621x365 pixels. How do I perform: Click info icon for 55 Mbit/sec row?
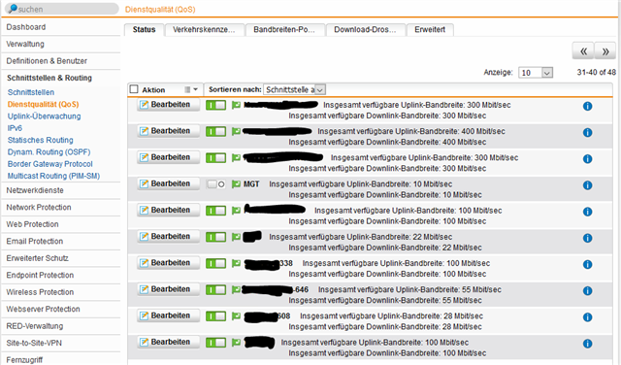pyautogui.click(x=587, y=290)
